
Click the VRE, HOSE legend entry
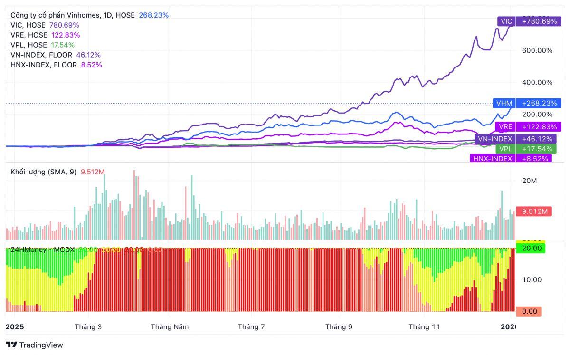pos(28,35)
